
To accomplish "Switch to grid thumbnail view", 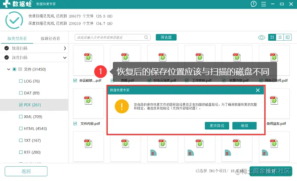I will 272,37.
